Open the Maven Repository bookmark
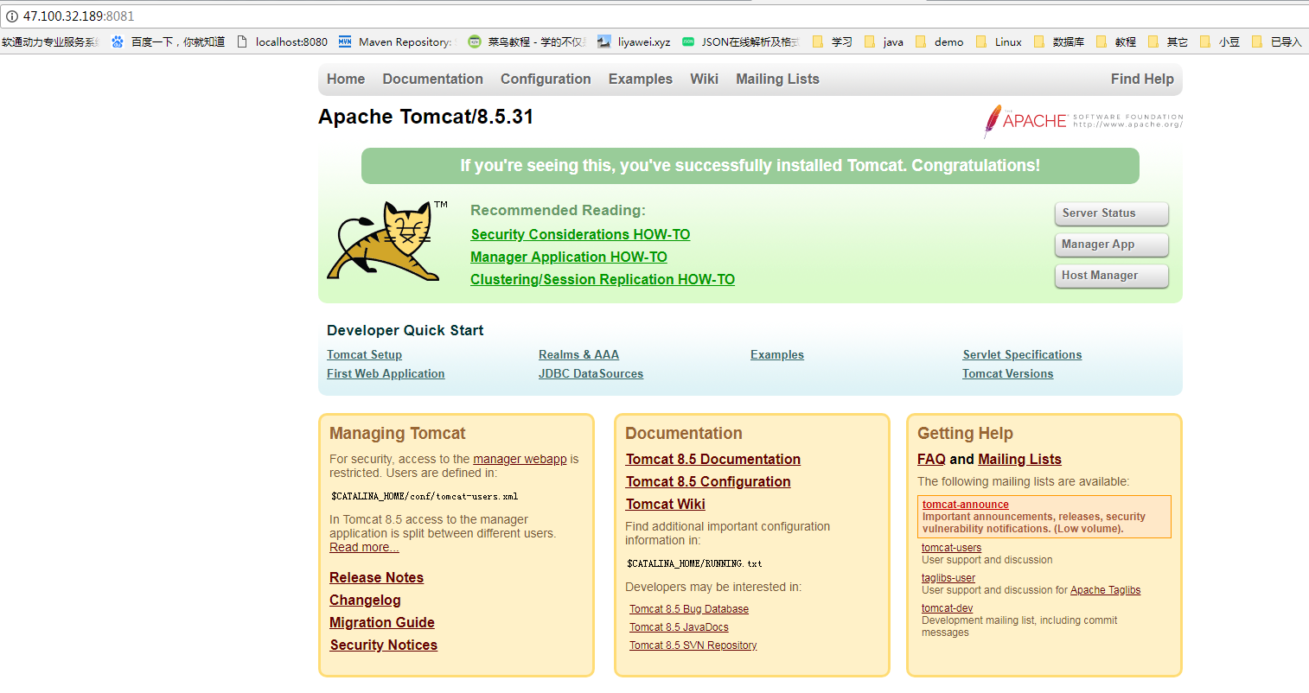Image resolution: width=1309 pixels, height=693 pixels. click(x=395, y=41)
